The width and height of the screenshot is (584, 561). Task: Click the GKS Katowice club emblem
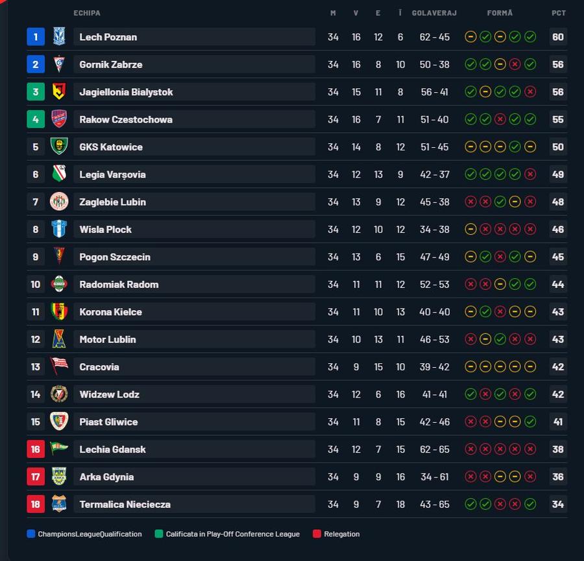coord(59,147)
